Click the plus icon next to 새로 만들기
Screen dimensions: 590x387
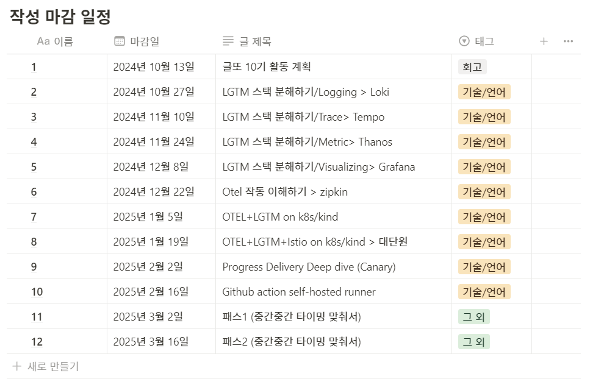pos(16,366)
